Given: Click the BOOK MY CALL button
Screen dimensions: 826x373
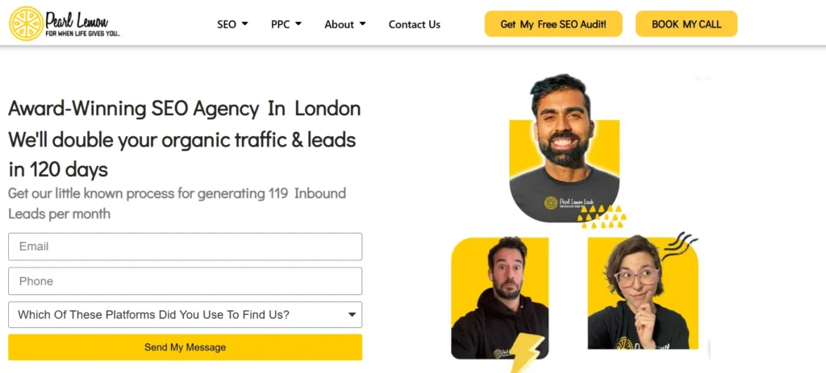Looking at the screenshot, I should (x=686, y=23).
